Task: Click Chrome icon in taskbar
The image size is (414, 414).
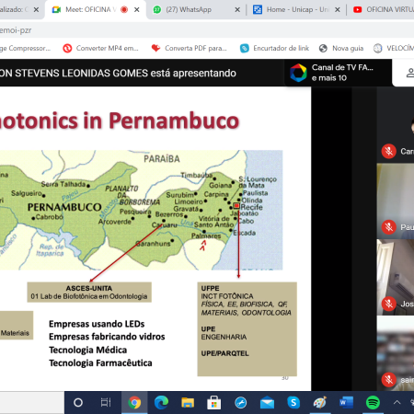Action: click(134, 402)
